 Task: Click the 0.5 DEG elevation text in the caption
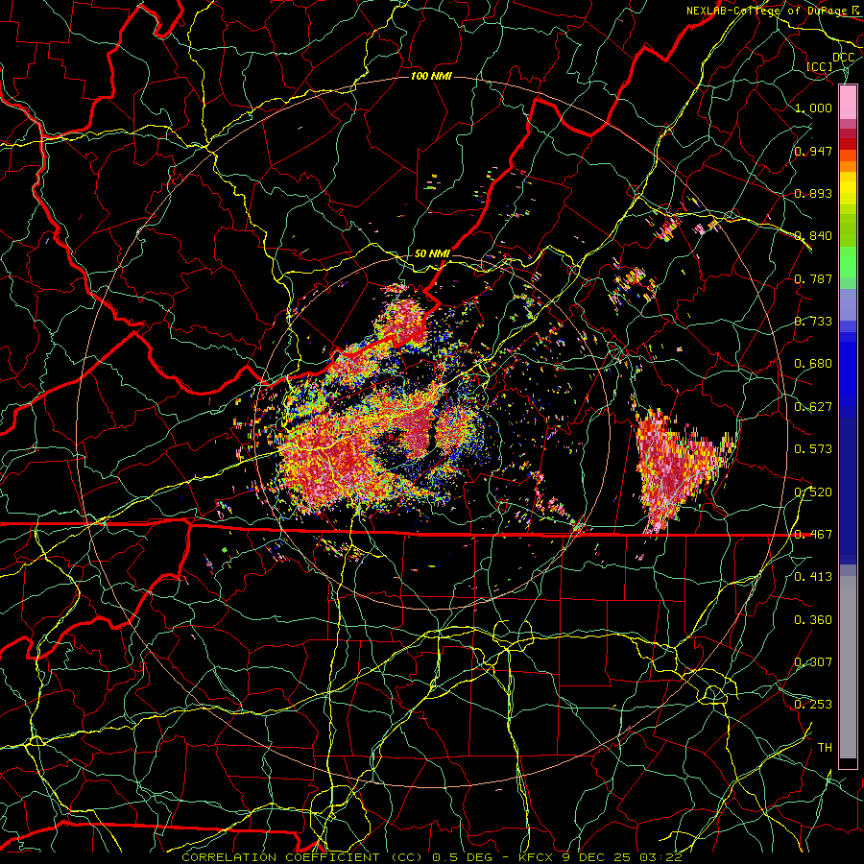pyautogui.click(x=463, y=857)
